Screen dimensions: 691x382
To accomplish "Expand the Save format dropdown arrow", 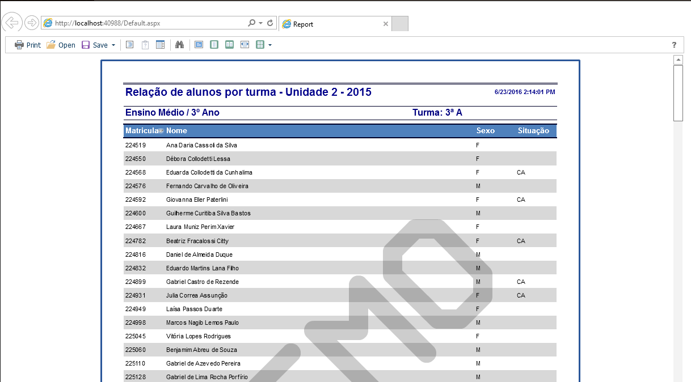I will pos(113,45).
